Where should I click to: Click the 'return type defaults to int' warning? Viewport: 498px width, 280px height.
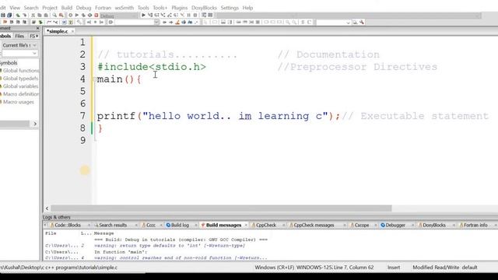pos(170,246)
